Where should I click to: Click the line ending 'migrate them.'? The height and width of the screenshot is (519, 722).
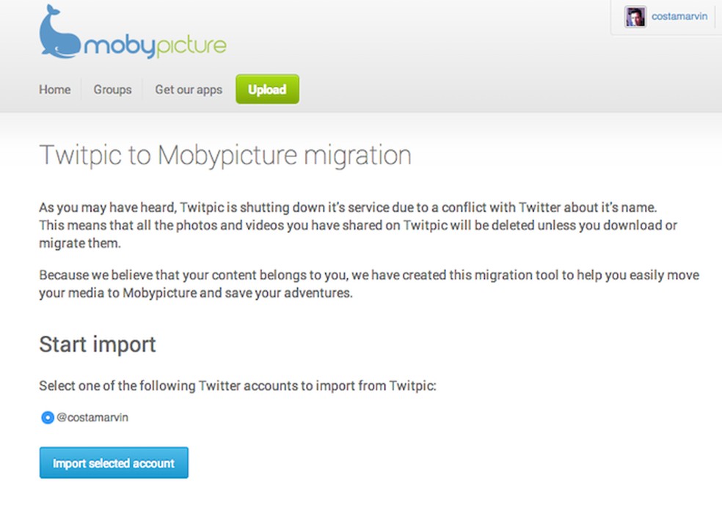(79, 243)
